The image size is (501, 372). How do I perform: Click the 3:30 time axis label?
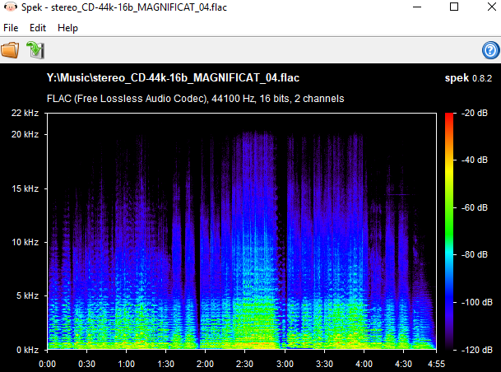point(324,364)
